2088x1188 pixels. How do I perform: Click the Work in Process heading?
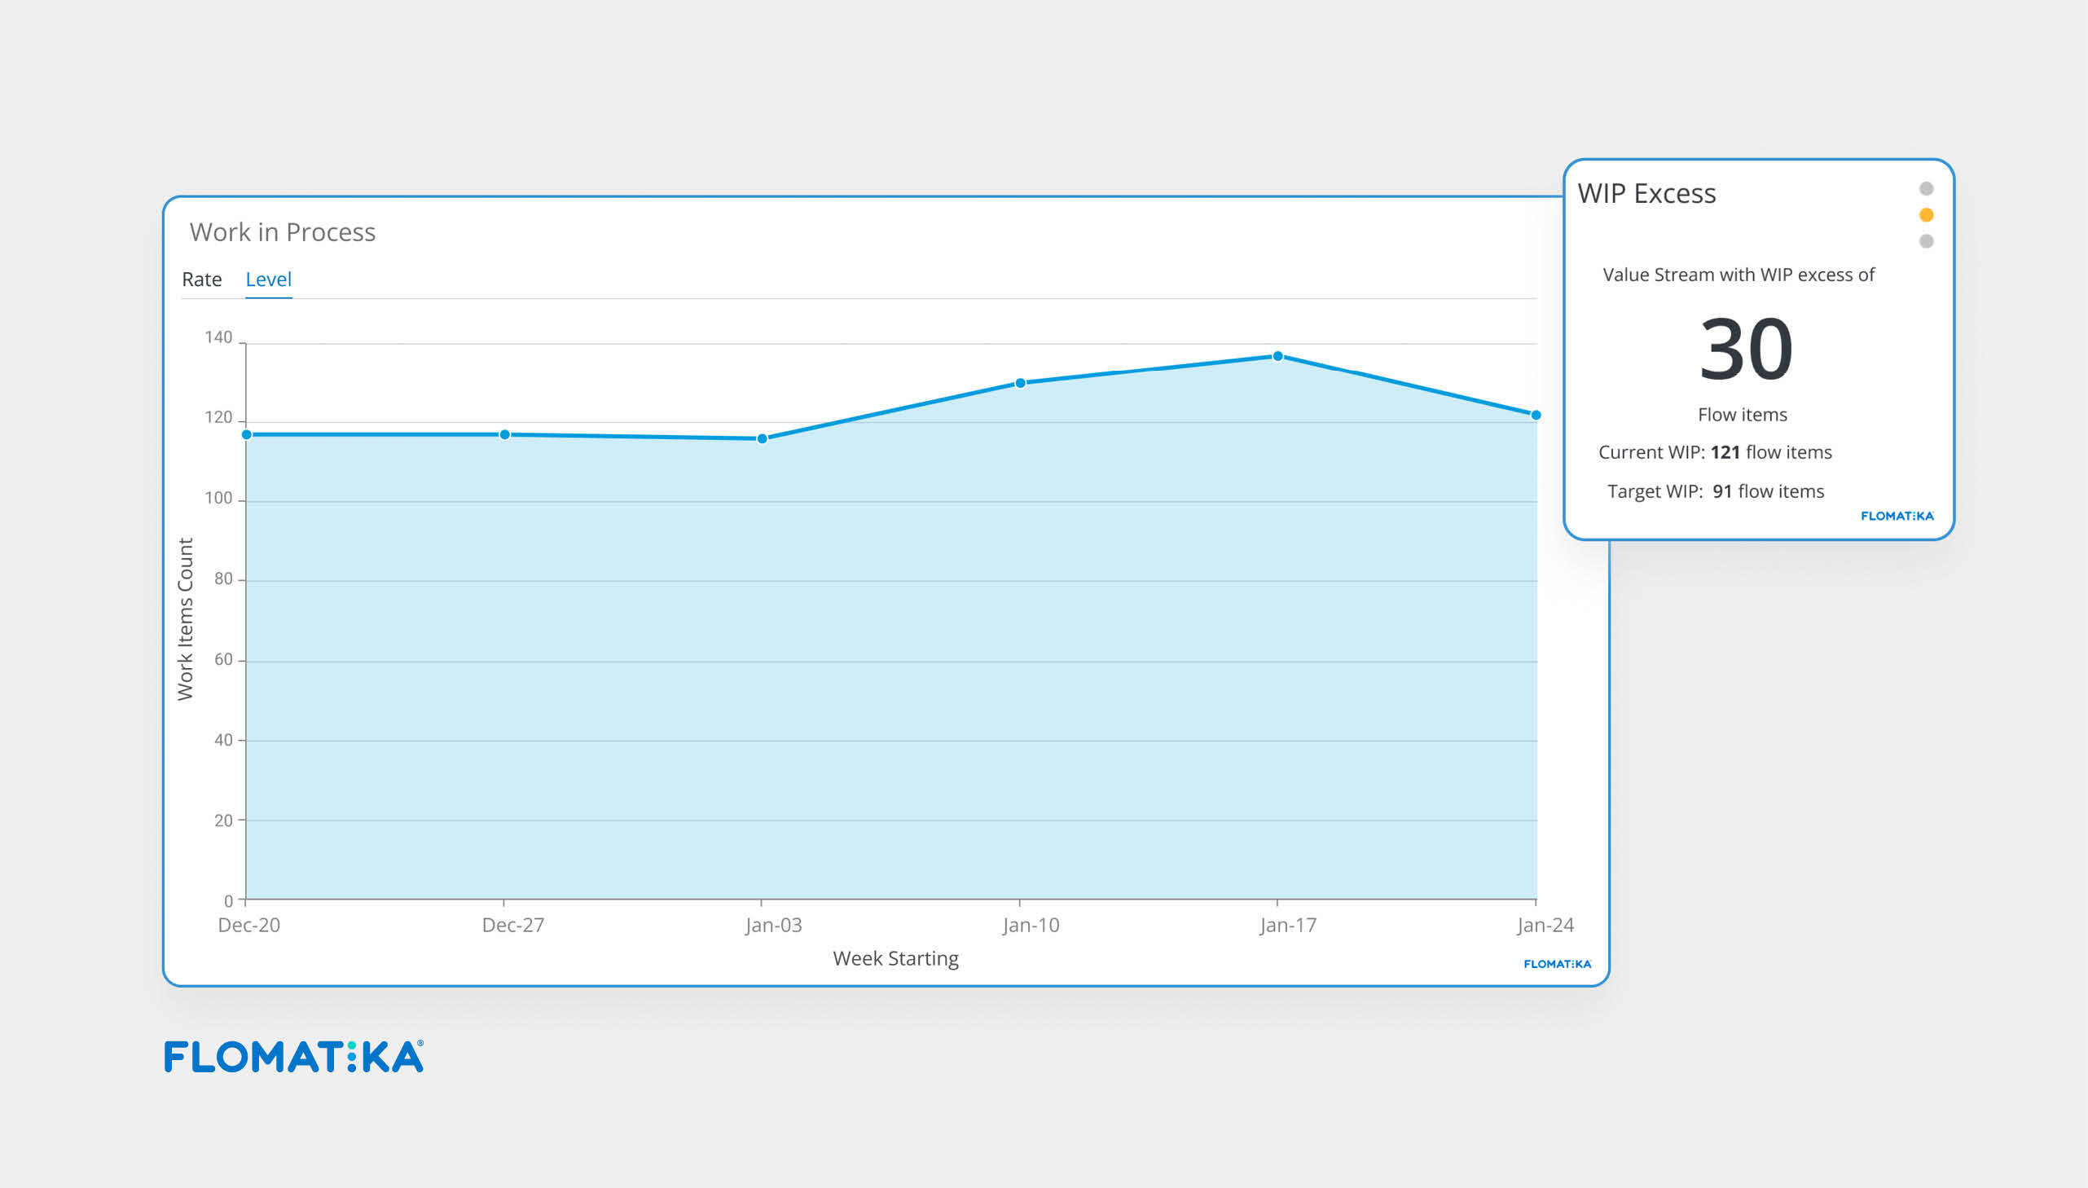pyautogui.click(x=282, y=232)
